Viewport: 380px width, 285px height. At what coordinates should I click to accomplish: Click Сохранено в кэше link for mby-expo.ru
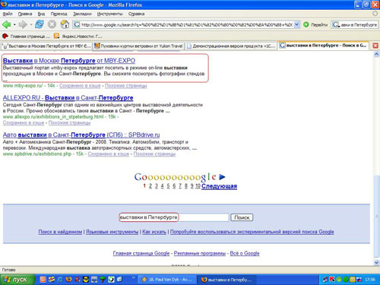(x=80, y=86)
